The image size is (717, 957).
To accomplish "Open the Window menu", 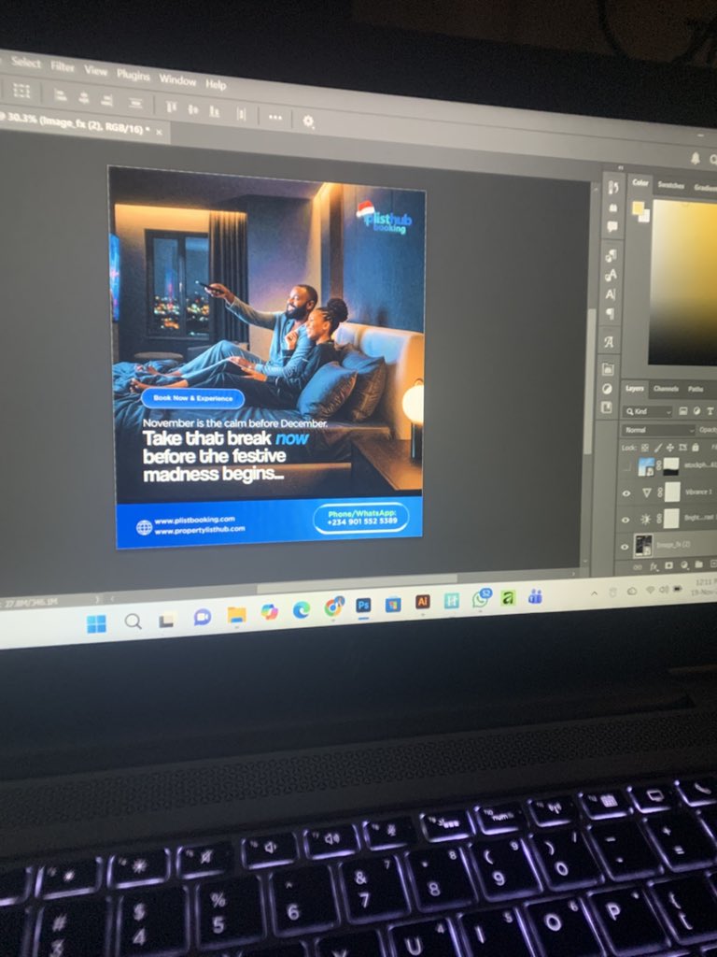I will pyautogui.click(x=176, y=79).
